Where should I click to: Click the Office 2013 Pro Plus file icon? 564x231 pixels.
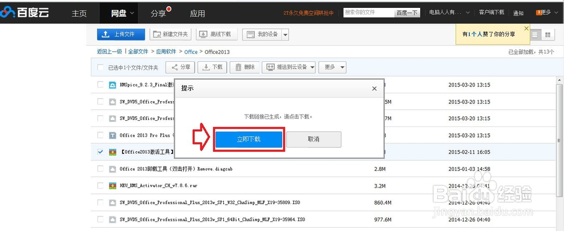tap(112, 135)
